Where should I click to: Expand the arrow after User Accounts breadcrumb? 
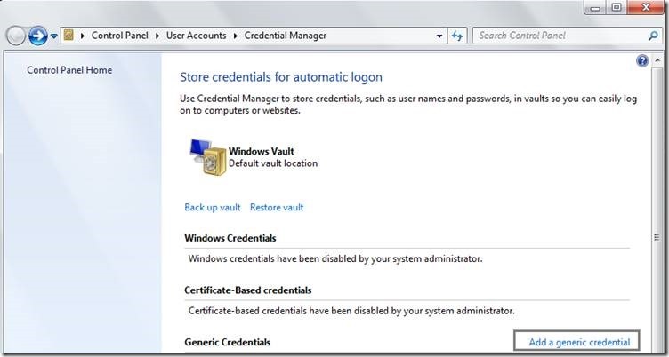[235, 36]
